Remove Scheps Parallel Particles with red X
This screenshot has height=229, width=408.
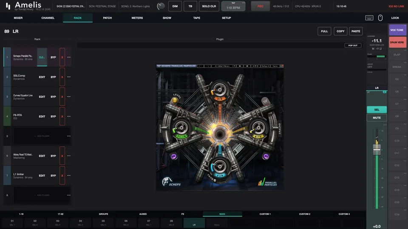coord(62,57)
